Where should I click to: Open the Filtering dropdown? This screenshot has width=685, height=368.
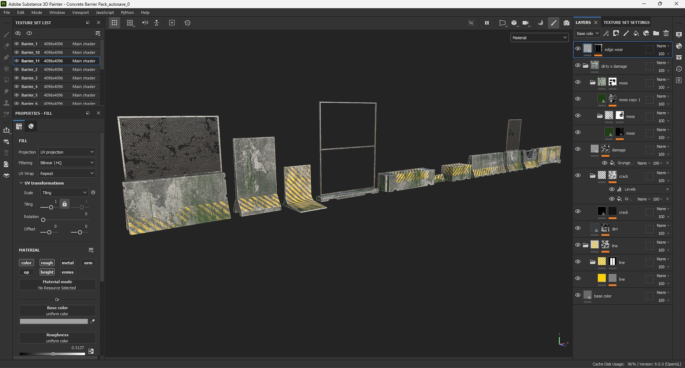[67, 162]
